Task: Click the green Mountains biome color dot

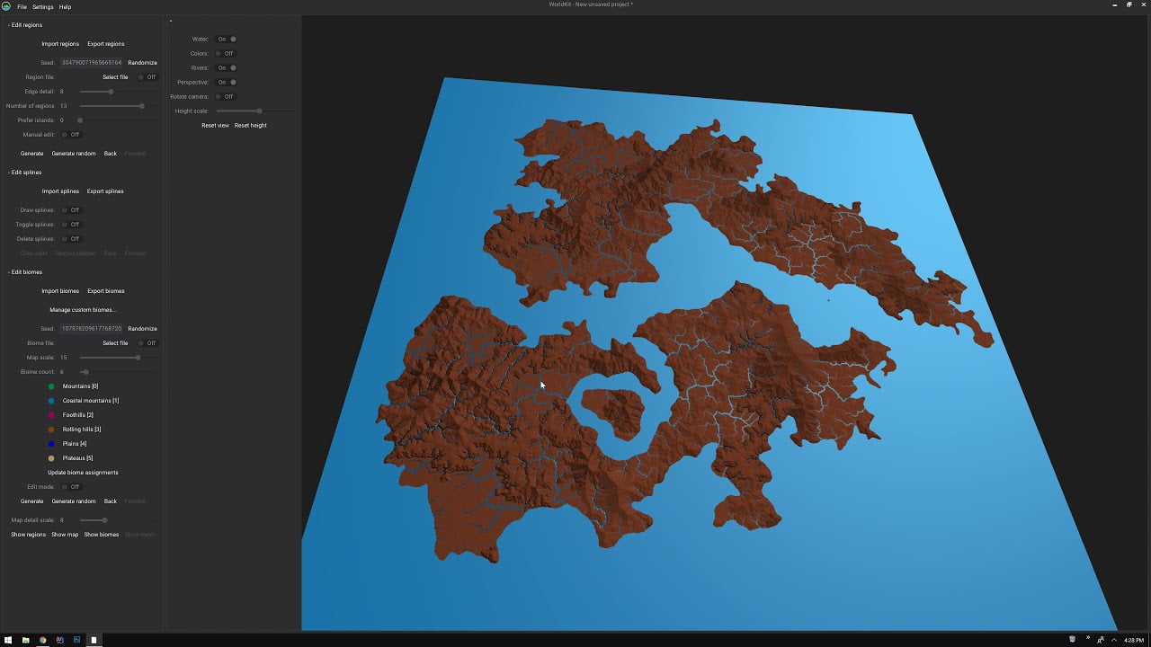Action: 51,386
